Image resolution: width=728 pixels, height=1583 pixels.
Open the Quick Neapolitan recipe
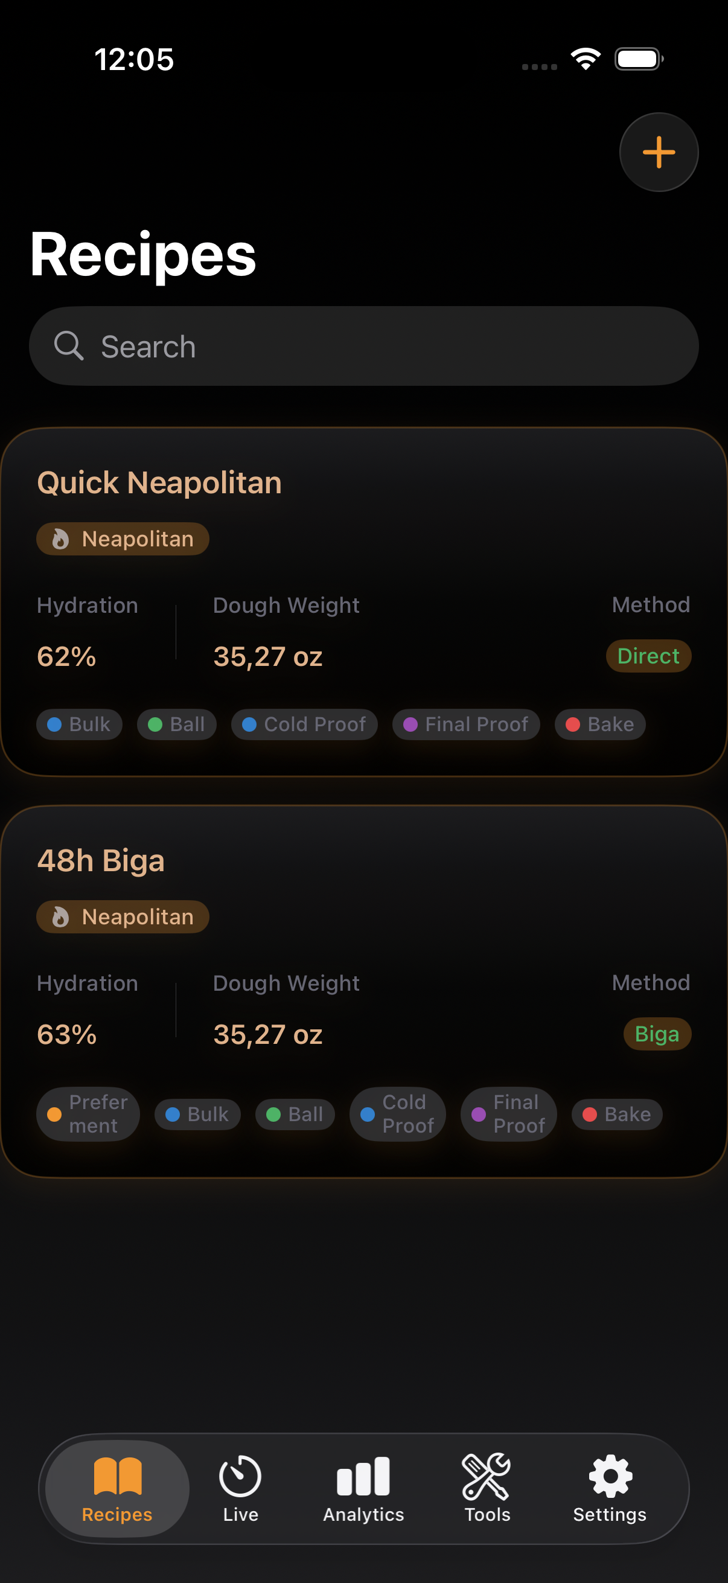click(x=159, y=482)
